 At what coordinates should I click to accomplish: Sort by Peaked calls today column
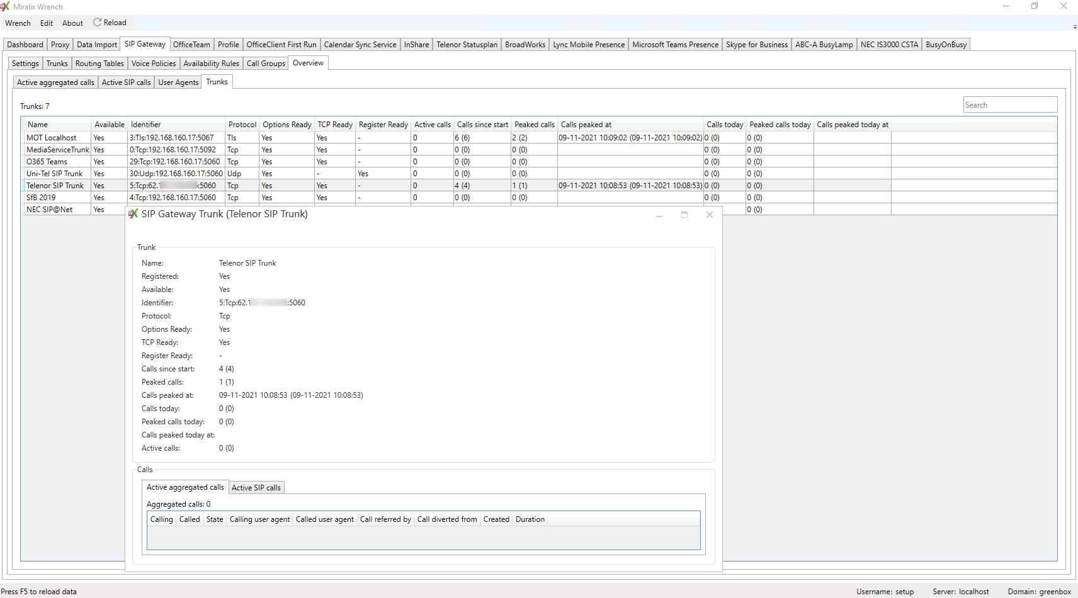(x=780, y=125)
